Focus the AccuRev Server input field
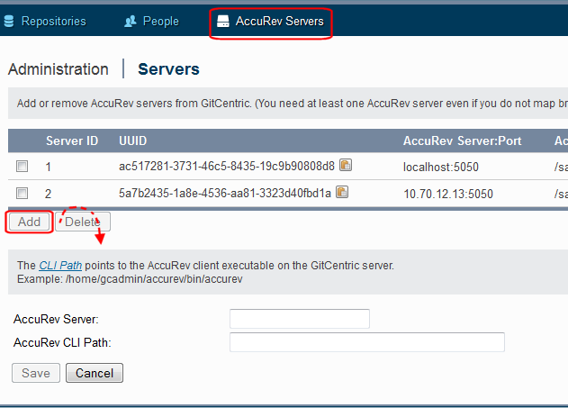 click(x=300, y=319)
